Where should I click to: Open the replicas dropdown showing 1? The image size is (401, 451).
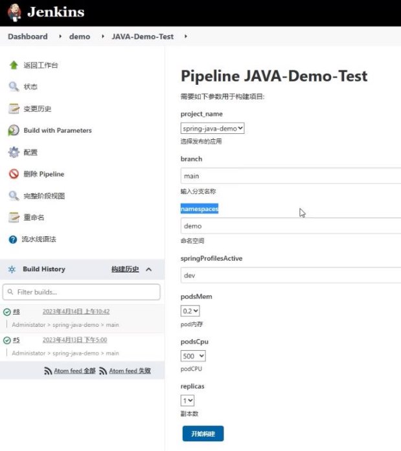click(187, 401)
